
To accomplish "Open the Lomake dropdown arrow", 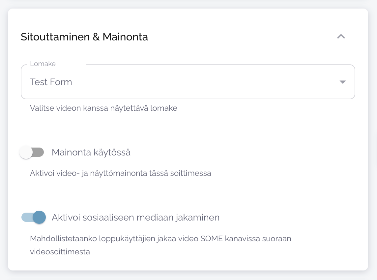I will (342, 82).
